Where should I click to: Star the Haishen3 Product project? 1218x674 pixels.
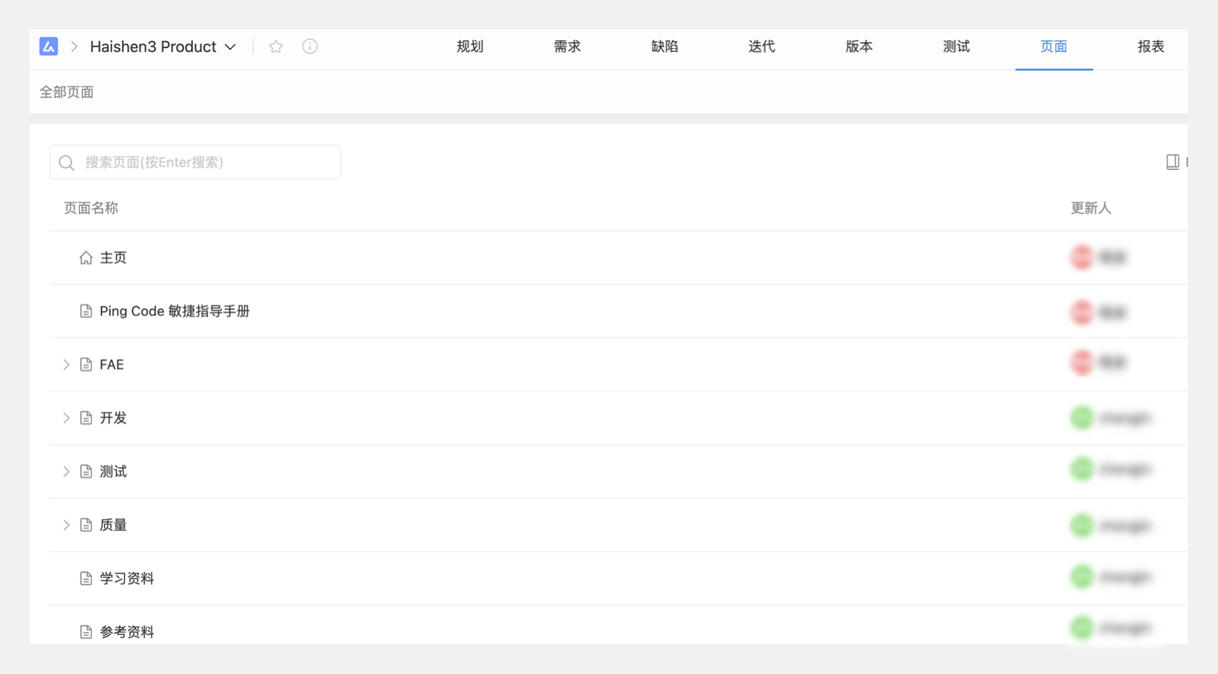(276, 47)
